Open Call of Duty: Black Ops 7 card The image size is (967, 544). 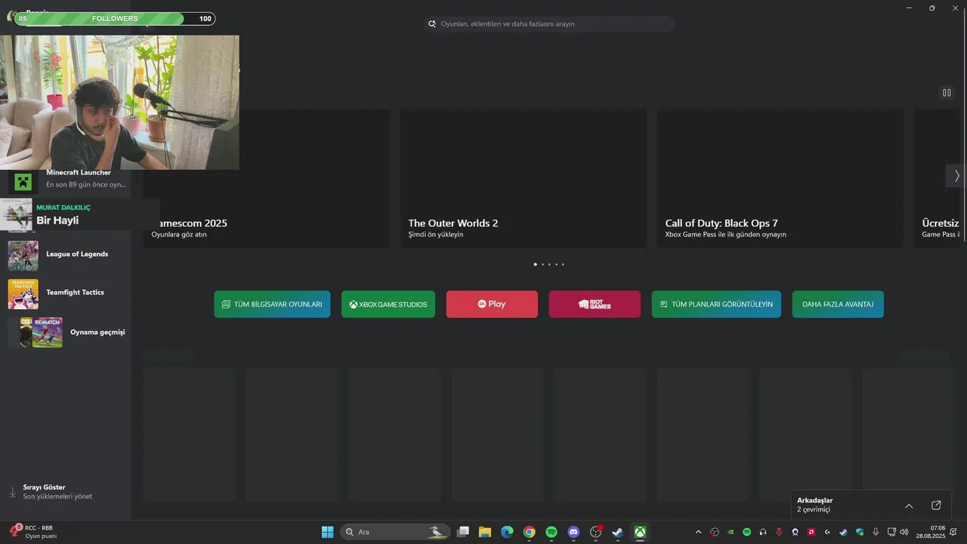click(780, 178)
